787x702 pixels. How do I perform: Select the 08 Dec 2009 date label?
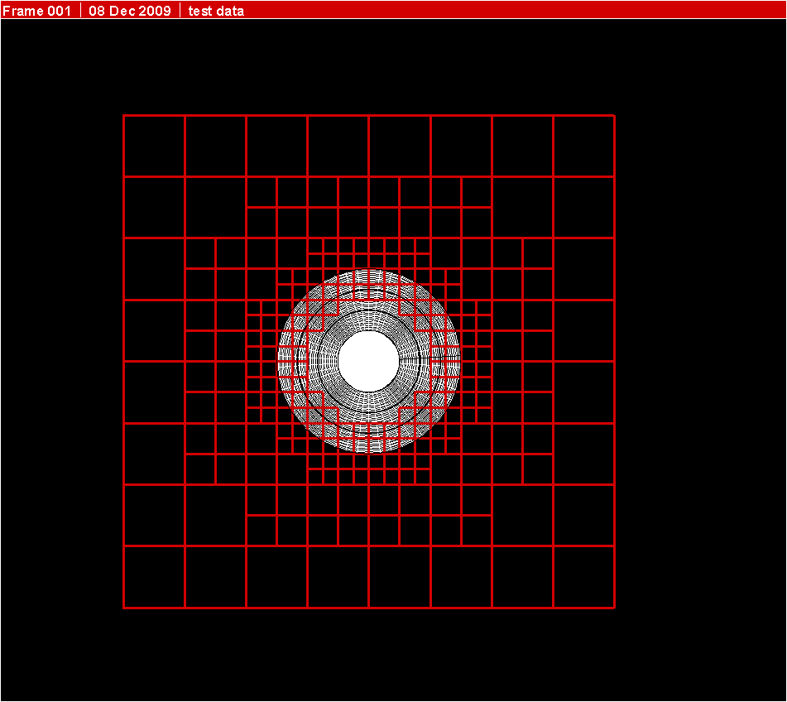click(128, 11)
